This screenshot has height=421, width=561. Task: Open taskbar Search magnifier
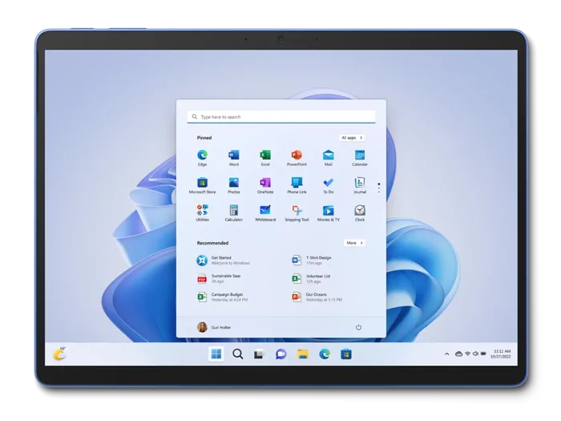(237, 354)
